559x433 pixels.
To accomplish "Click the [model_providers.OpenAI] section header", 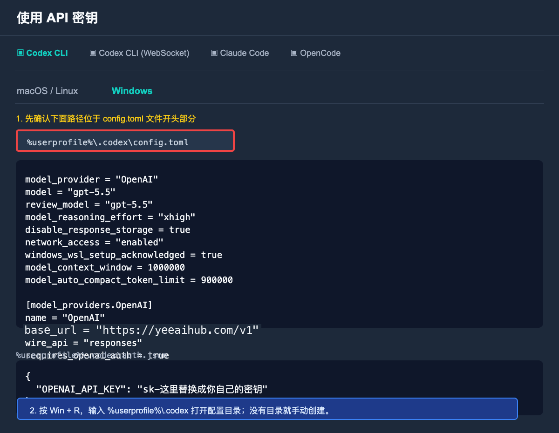I will tap(89, 305).
